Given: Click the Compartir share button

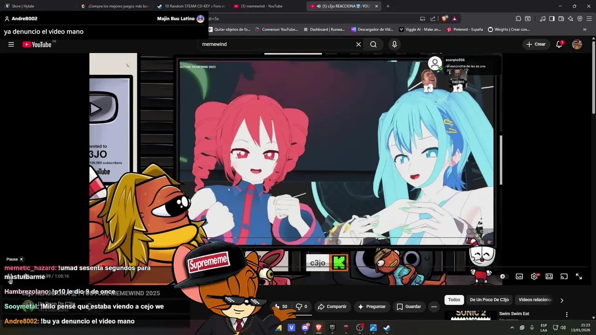Looking at the screenshot, I should pos(332,307).
